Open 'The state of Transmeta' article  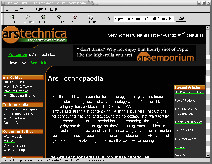[189, 122]
